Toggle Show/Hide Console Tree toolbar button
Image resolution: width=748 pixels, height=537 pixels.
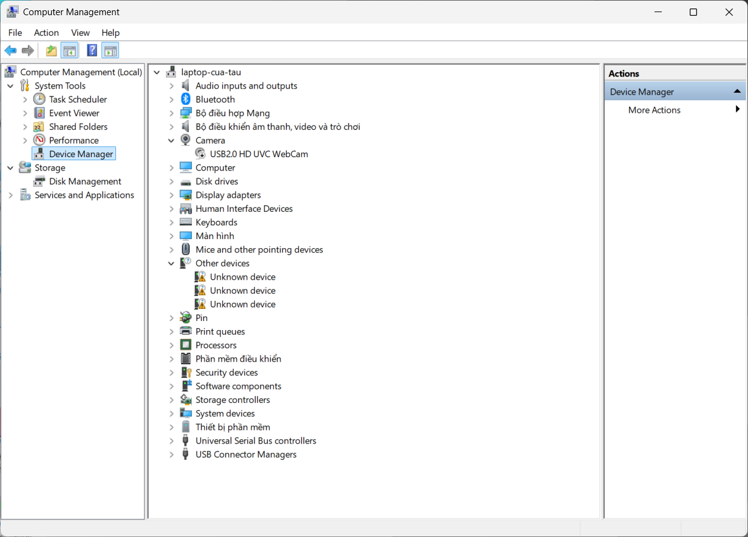[69, 50]
